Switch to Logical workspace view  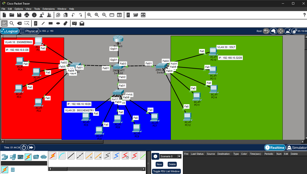[10, 31]
